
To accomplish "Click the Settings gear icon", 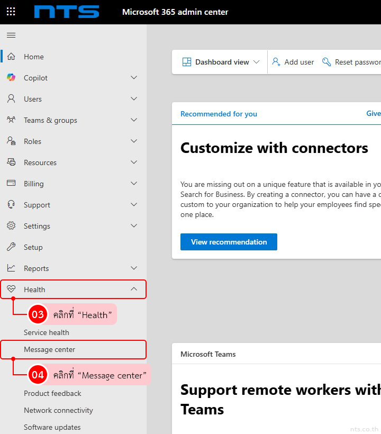I will [x=11, y=226].
